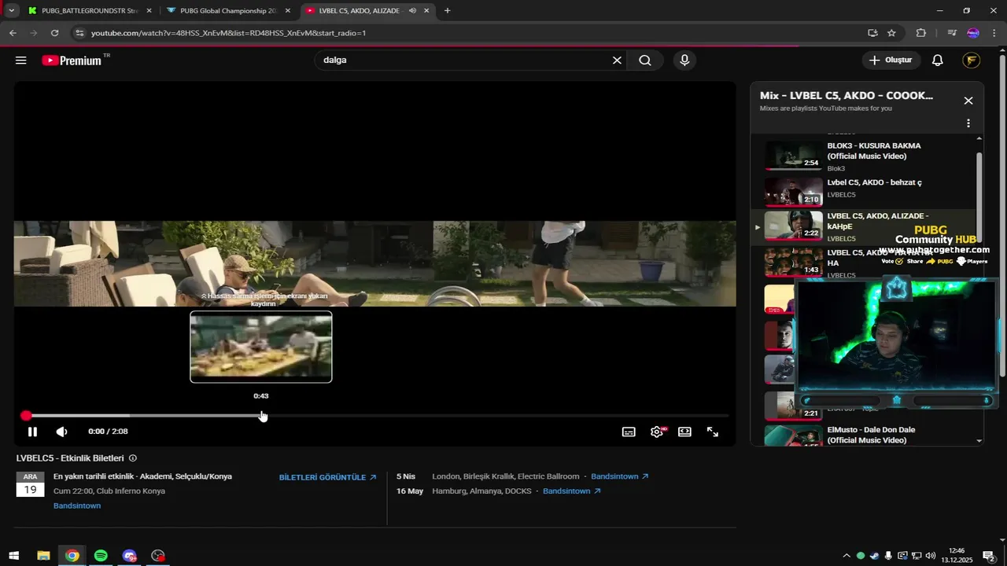The height and width of the screenshot is (566, 1007).
Task: Open the tab search dropdown arrow
Action: [x=11, y=11]
